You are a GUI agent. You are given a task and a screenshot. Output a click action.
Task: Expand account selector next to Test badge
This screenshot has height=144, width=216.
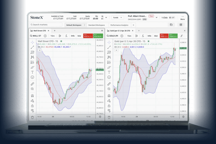coord(156,18)
